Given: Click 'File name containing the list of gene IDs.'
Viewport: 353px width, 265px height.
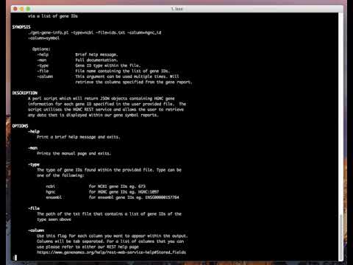Looking at the screenshot, I should tap(122, 71).
